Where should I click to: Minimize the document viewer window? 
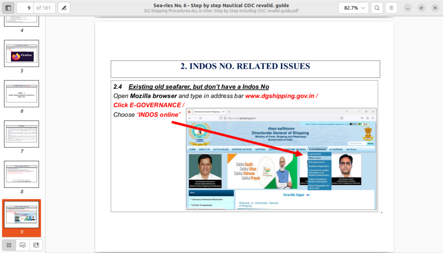pos(408,8)
